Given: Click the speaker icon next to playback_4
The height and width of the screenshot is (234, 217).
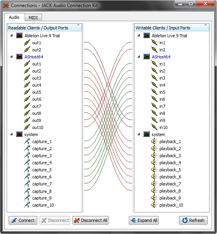Looking at the screenshot, I should [x=154, y=163].
